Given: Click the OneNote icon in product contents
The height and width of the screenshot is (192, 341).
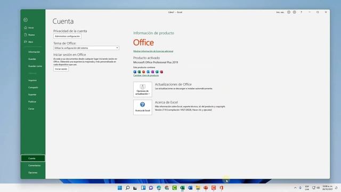Looking at the screenshot, I should [152, 72].
